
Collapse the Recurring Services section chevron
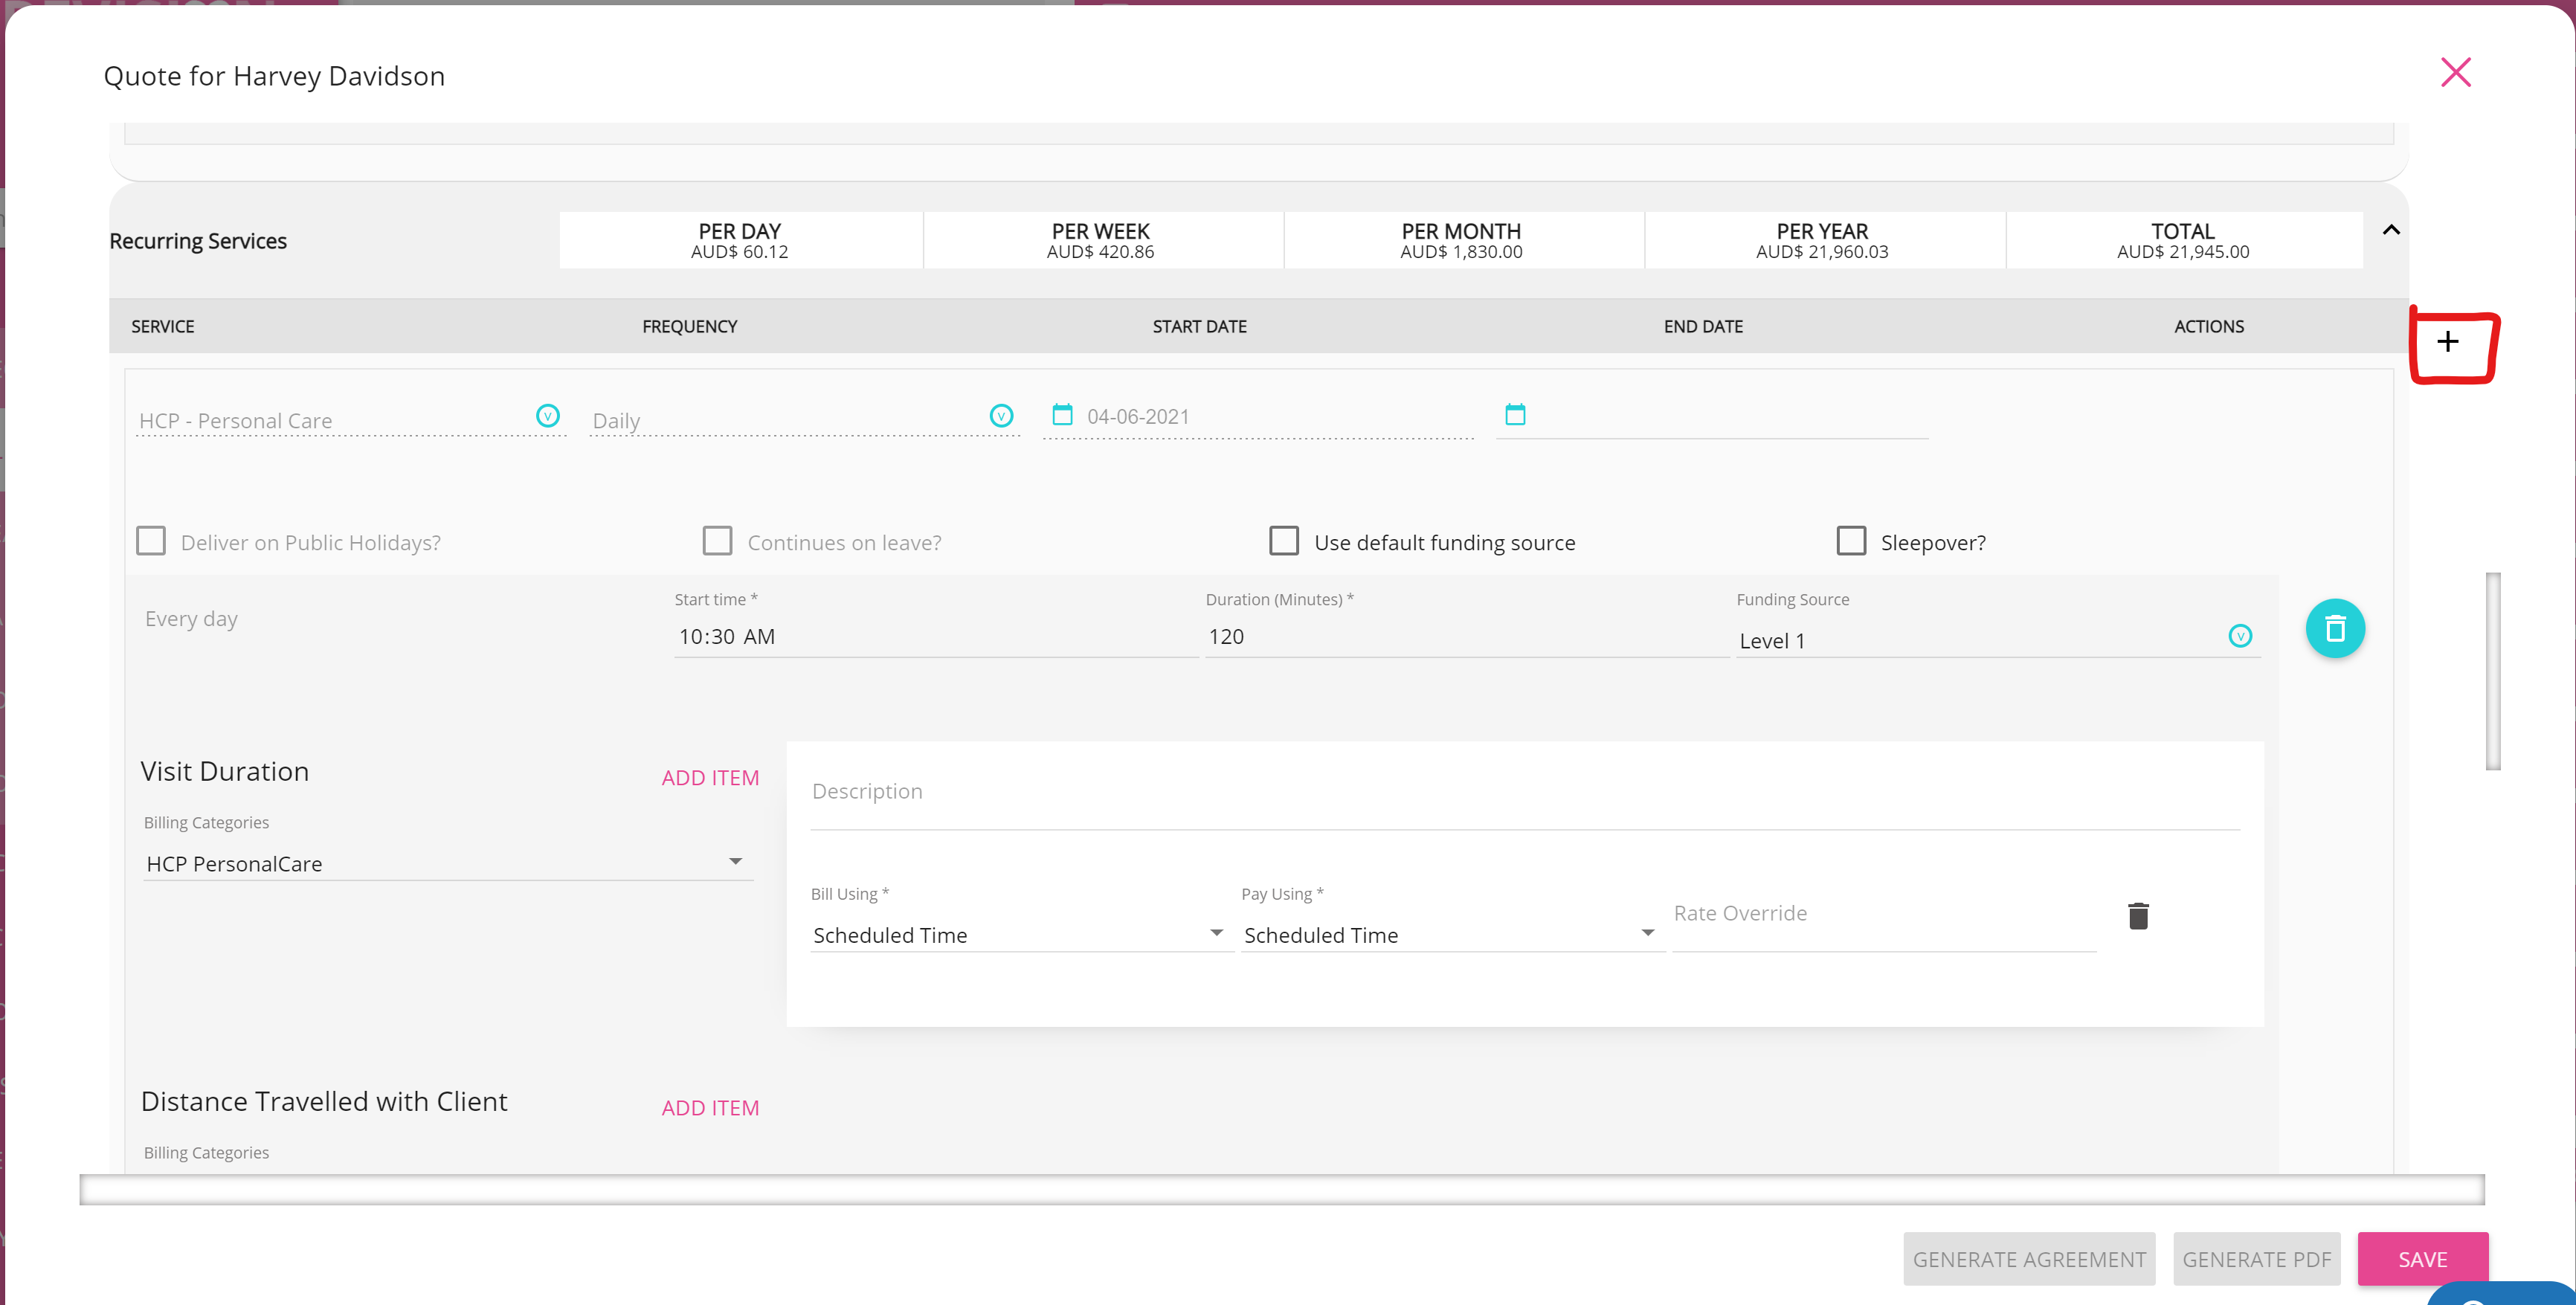(2391, 230)
